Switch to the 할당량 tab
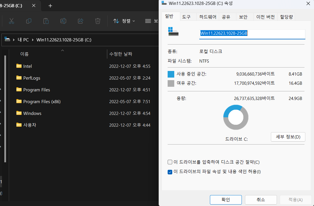The image size is (314, 206). [x=286, y=17]
